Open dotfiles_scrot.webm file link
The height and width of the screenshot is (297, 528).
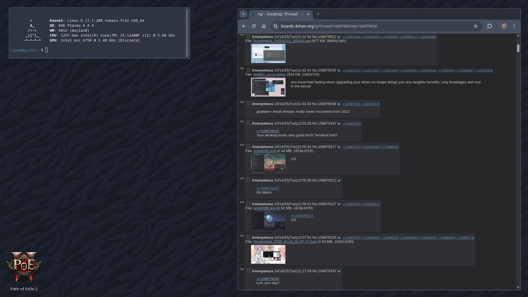click(269, 75)
